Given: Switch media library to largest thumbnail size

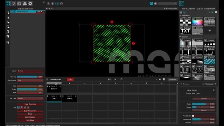Looking at the screenshot, I should click(x=216, y=12).
